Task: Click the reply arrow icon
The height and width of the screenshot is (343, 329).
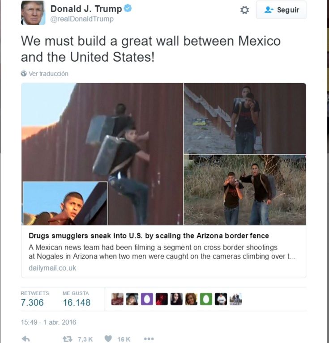Action: click(x=26, y=339)
